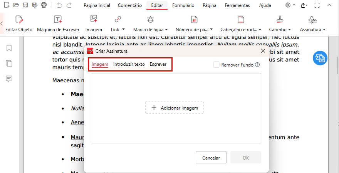Open the Comentário tab
Viewport: 339px width, 173px height.
click(x=130, y=5)
